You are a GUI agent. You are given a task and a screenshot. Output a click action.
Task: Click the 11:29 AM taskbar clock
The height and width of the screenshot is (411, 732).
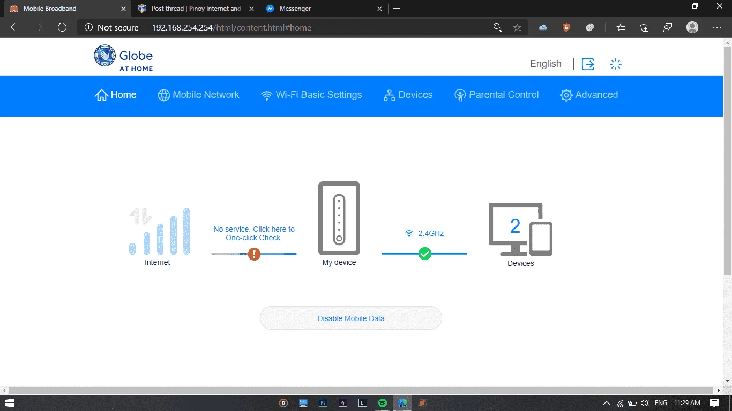688,403
